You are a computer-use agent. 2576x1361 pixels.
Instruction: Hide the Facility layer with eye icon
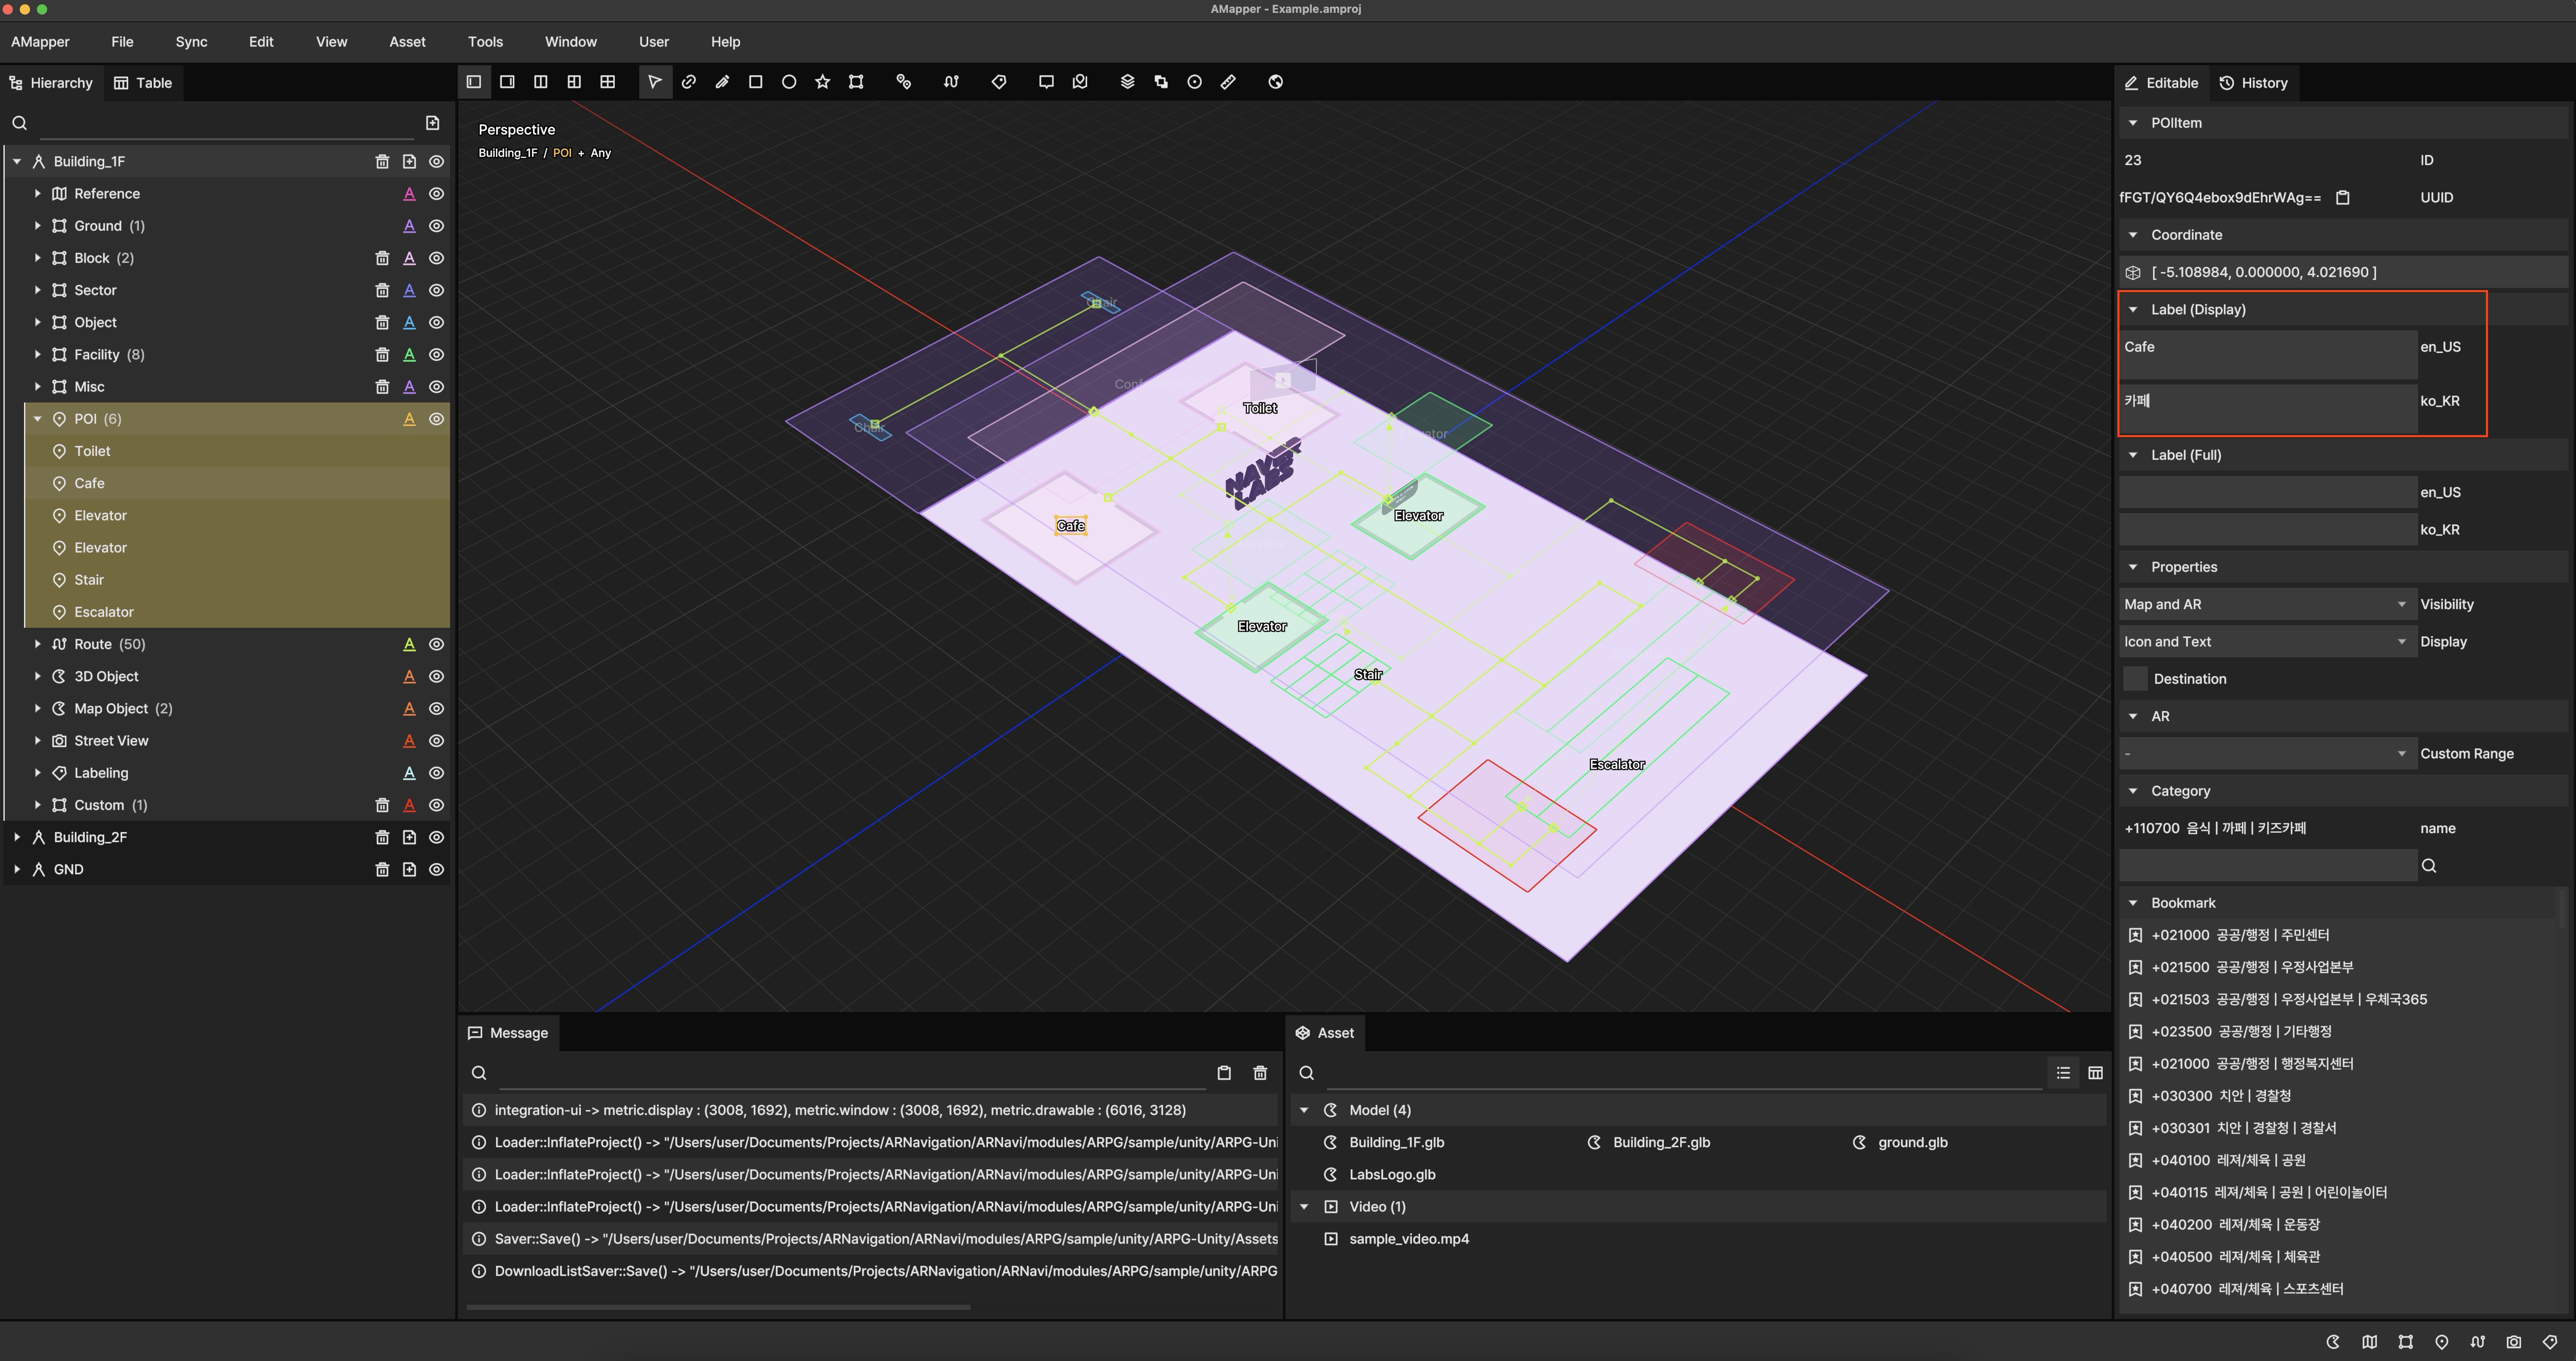coord(437,355)
